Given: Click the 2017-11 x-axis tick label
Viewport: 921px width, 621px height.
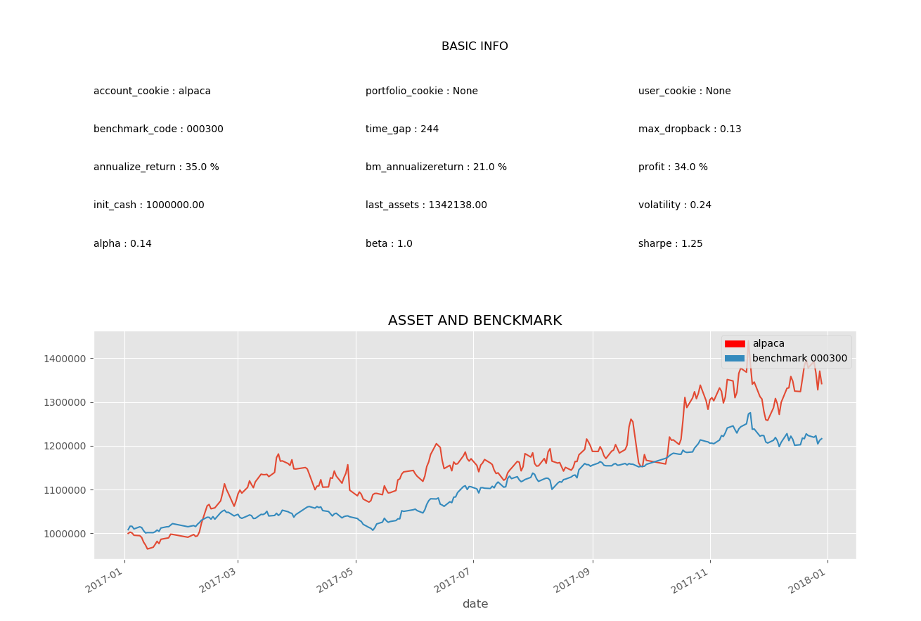Looking at the screenshot, I should 692,580.
